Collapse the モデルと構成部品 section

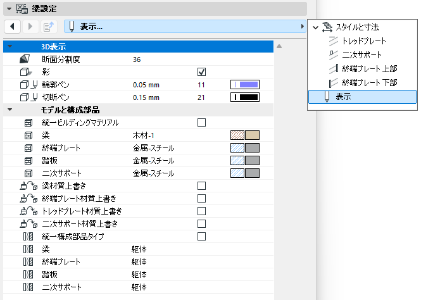tap(10, 109)
